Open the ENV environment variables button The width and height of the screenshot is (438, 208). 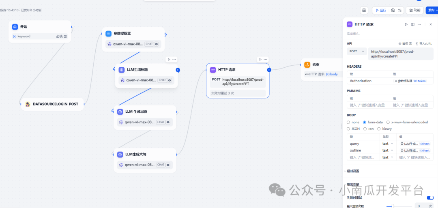click(364, 10)
